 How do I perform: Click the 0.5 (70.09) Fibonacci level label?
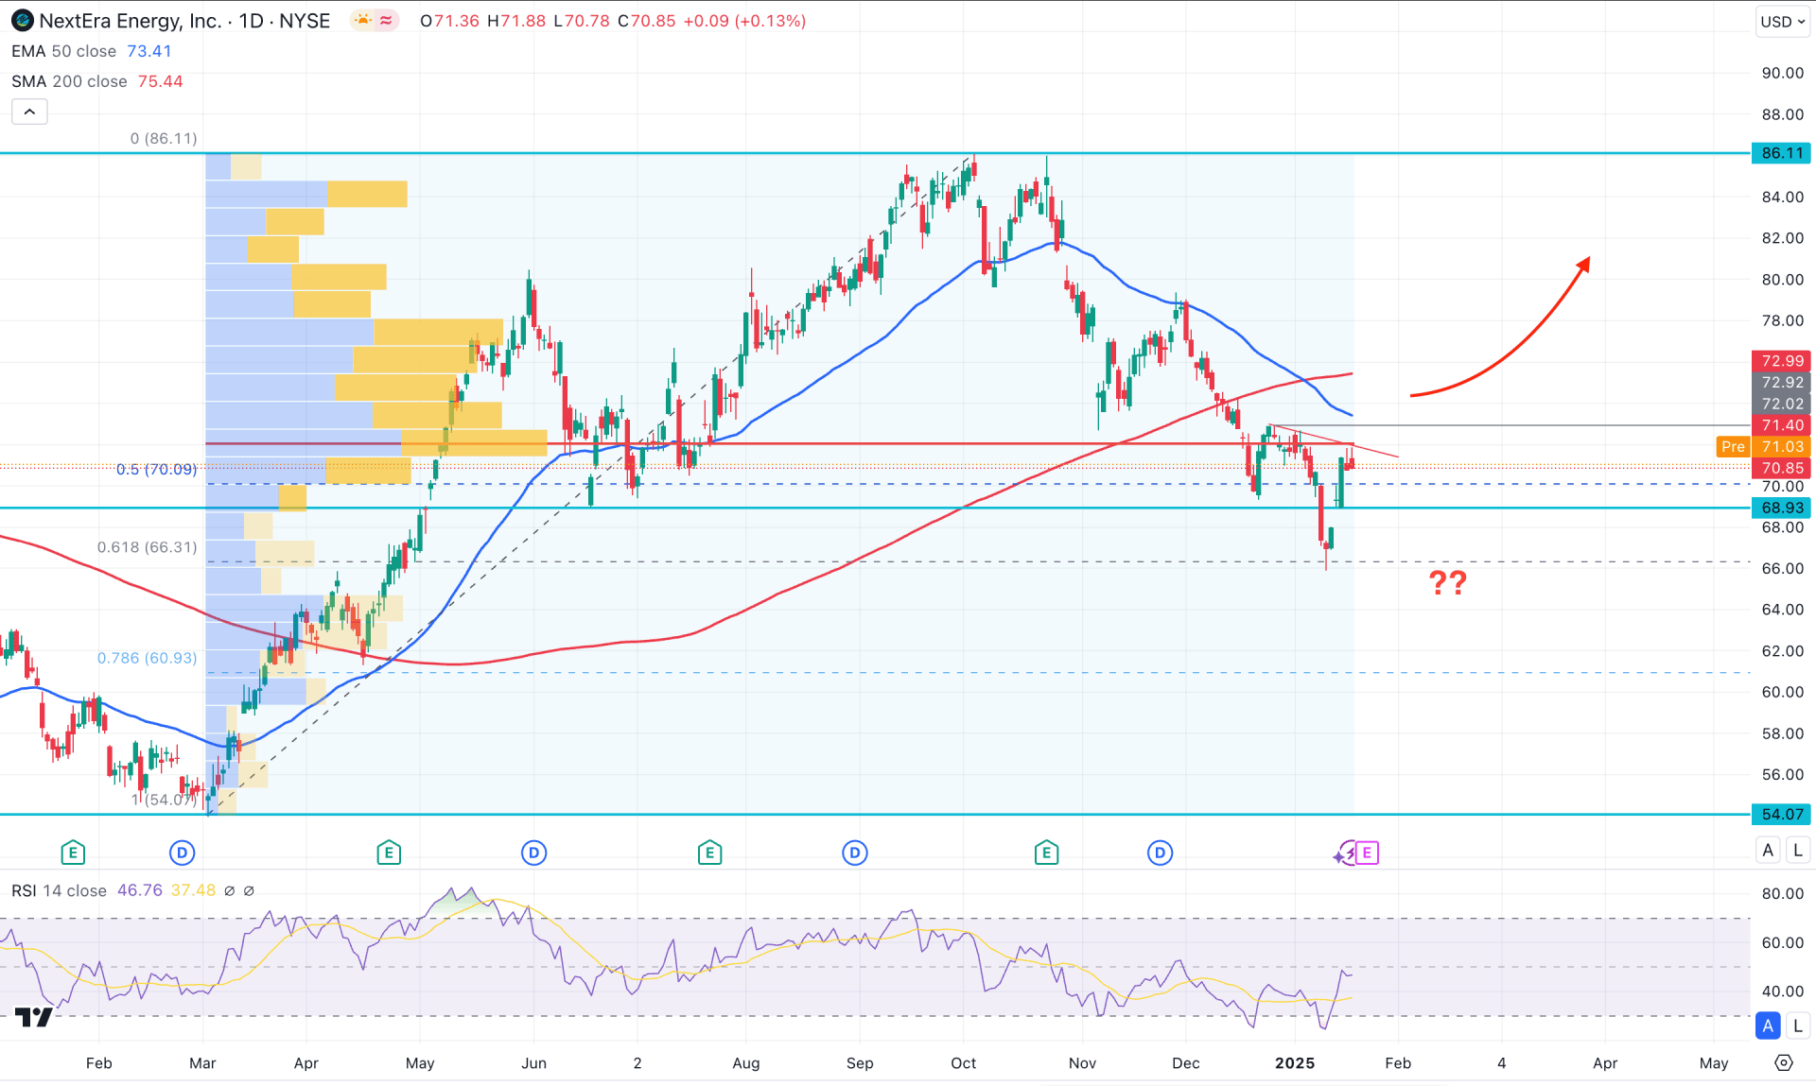pos(156,470)
